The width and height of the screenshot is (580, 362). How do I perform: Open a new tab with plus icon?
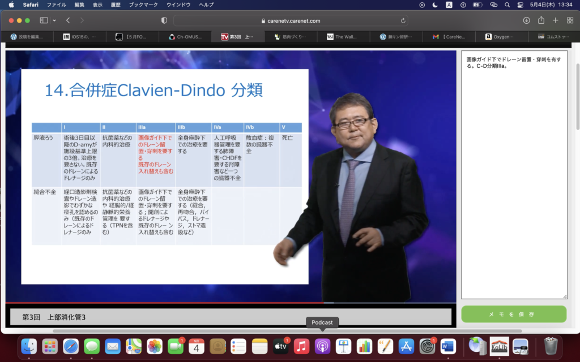point(555,20)
